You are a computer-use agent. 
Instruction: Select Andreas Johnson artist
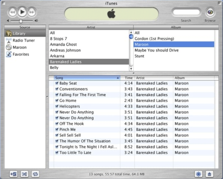89,50
